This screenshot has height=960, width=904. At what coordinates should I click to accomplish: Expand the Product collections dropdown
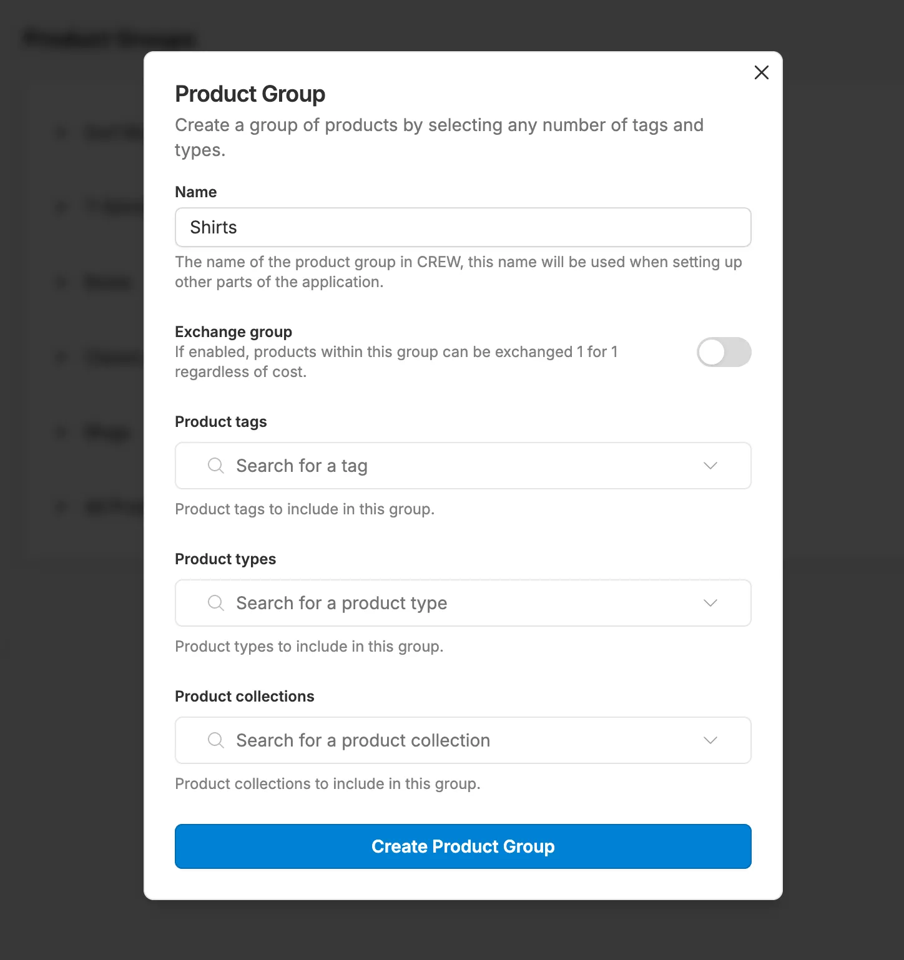[x=710, y=740]
